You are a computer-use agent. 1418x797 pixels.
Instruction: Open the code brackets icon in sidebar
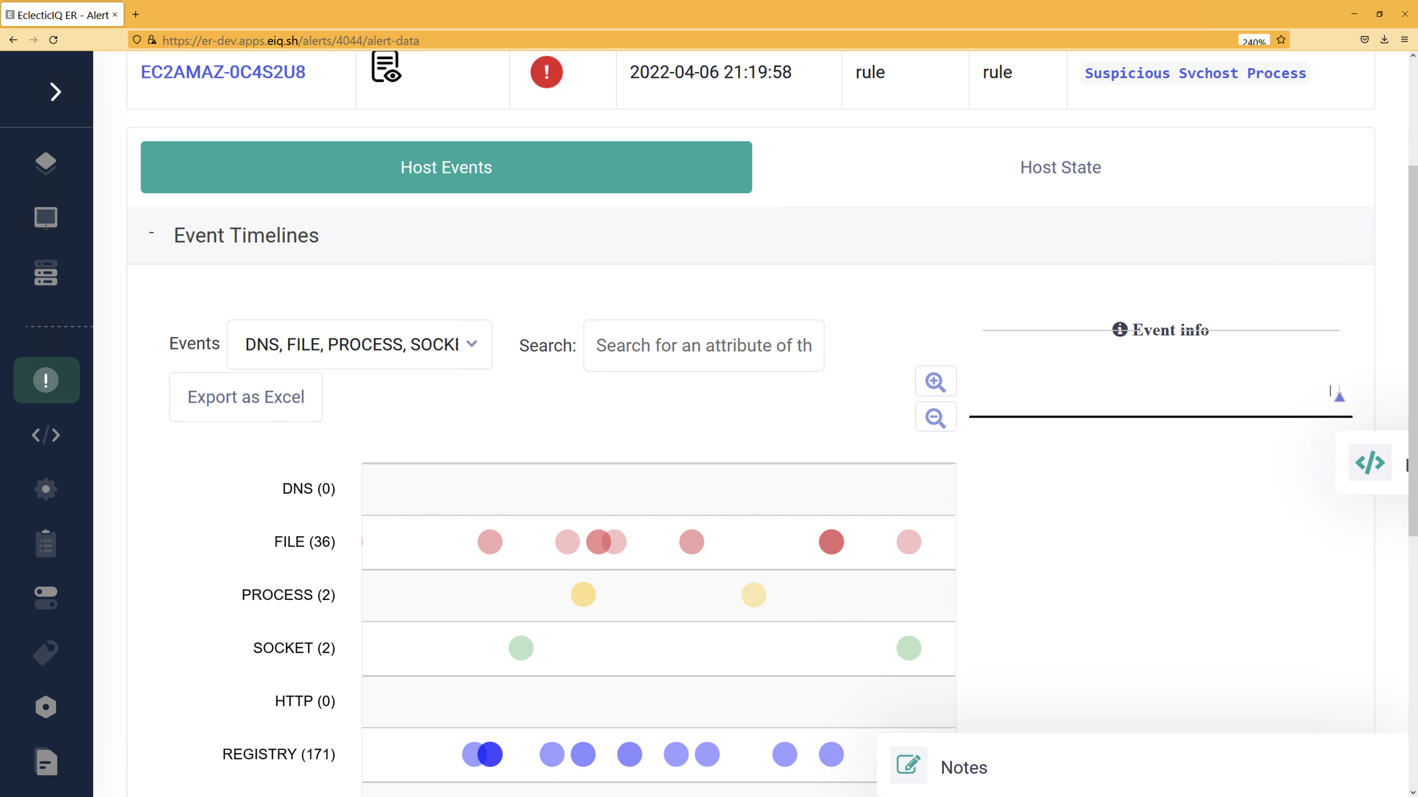[45, 435]
